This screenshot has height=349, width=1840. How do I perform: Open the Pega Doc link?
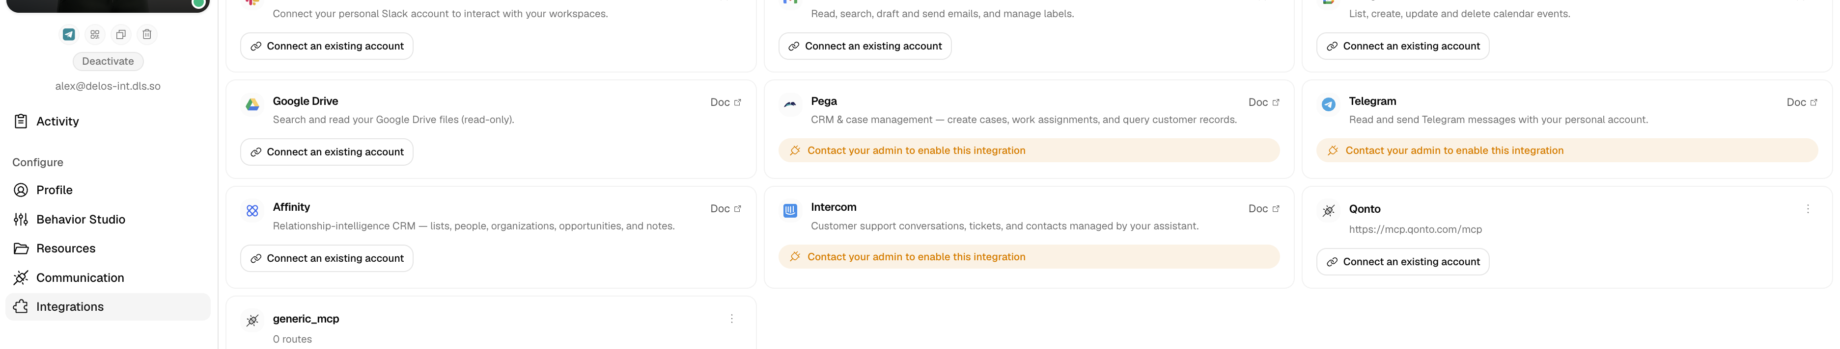pos(1263,102)
